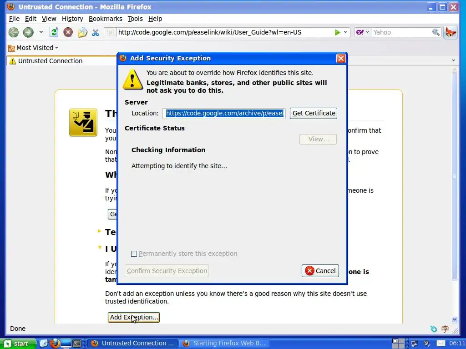Minimize the Firefox window

(431, 7)
